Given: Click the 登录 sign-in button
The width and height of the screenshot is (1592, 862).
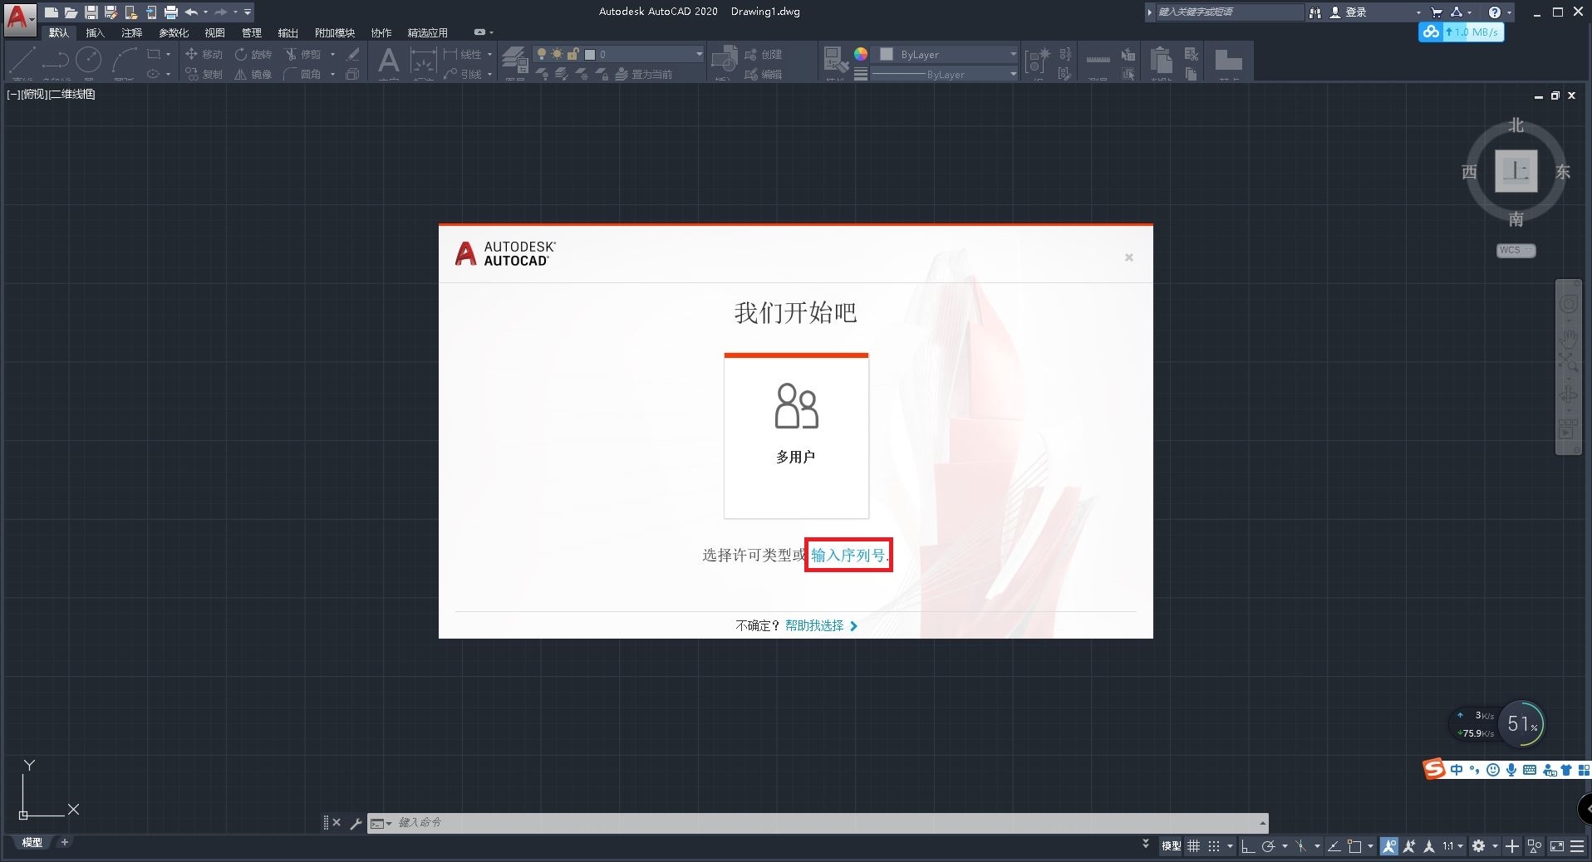Looking at the screenshot, I should point(1348,12).
